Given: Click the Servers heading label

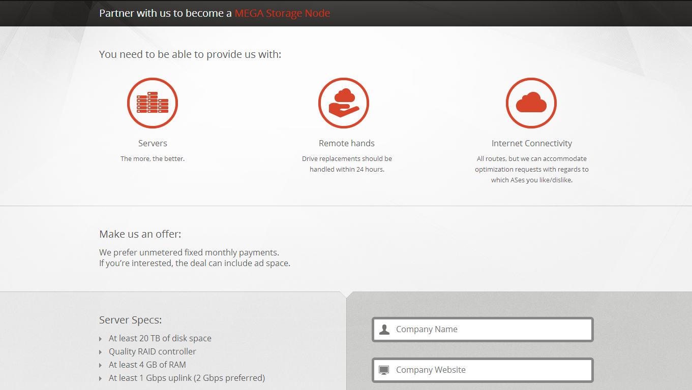Looking at the screenshot, I should point(153,143).
